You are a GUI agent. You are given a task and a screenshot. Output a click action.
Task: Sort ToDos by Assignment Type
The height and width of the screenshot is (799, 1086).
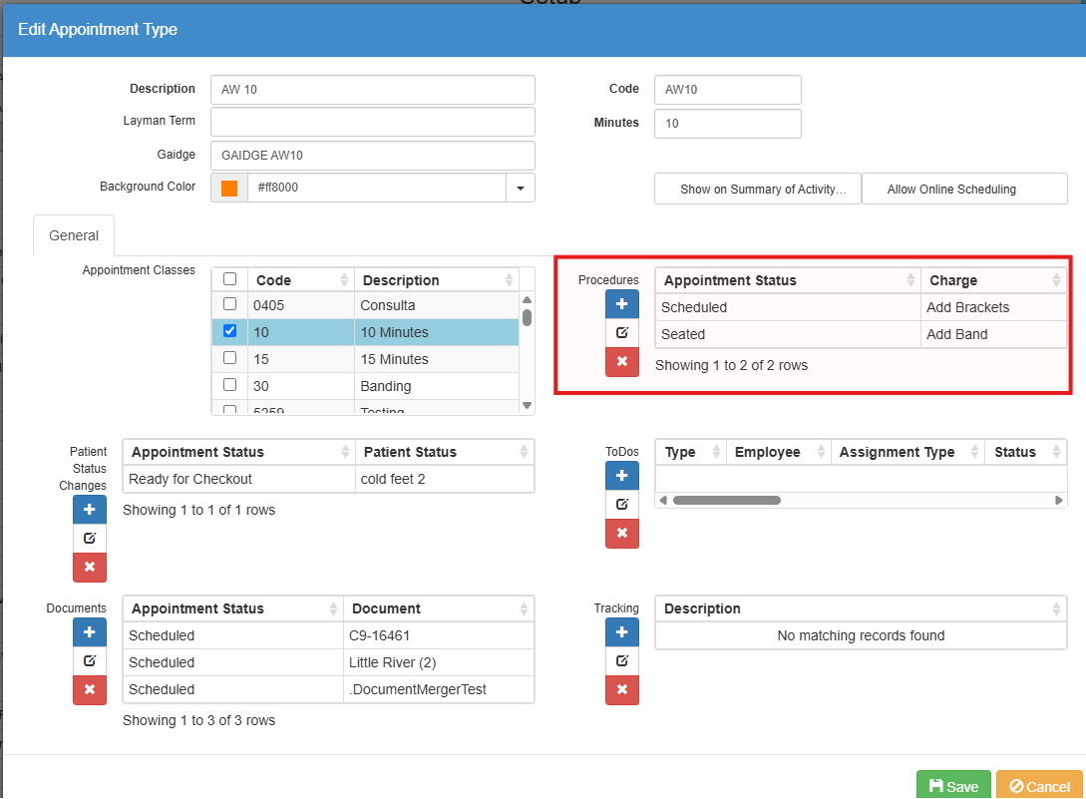(x=907, y=453)
